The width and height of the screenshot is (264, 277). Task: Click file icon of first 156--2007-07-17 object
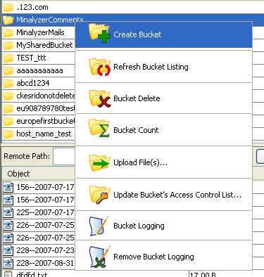pyautogui.click(x=8, y=187)
